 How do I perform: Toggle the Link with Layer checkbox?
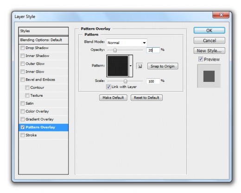(108, 87)
